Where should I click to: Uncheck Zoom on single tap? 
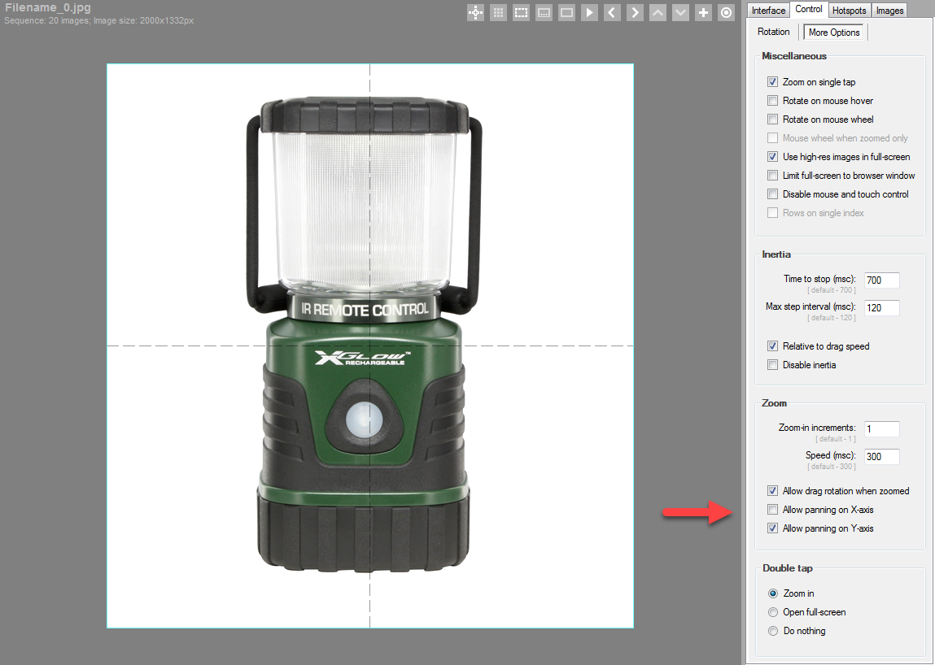tap(773, 81)
